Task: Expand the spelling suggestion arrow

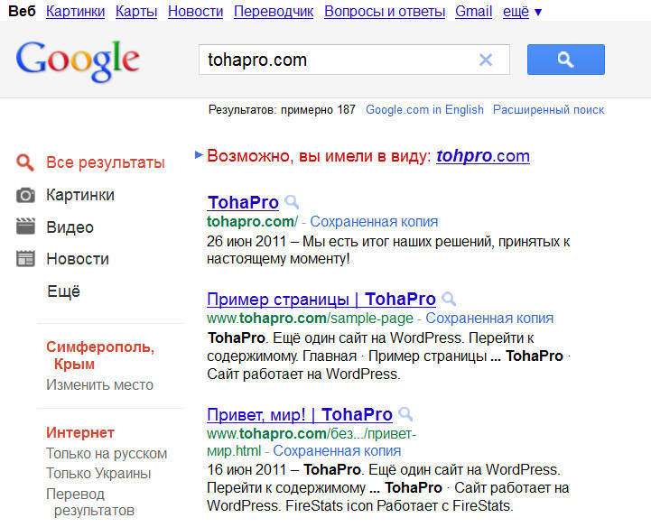Action: [199, 155]
